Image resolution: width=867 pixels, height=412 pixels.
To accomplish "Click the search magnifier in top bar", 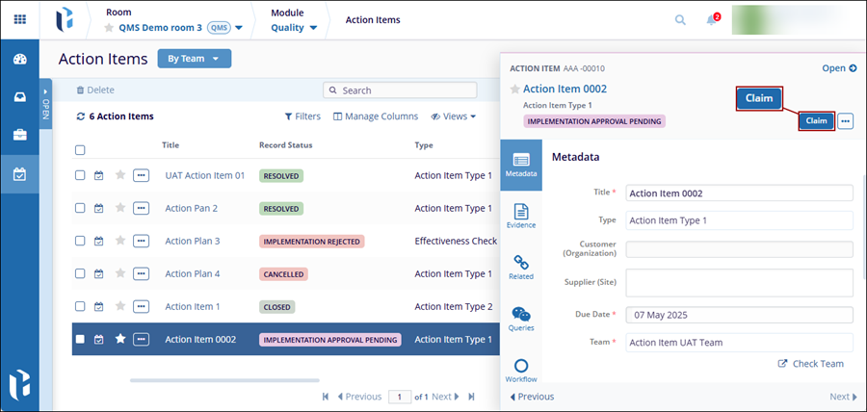I will [680, 19].
